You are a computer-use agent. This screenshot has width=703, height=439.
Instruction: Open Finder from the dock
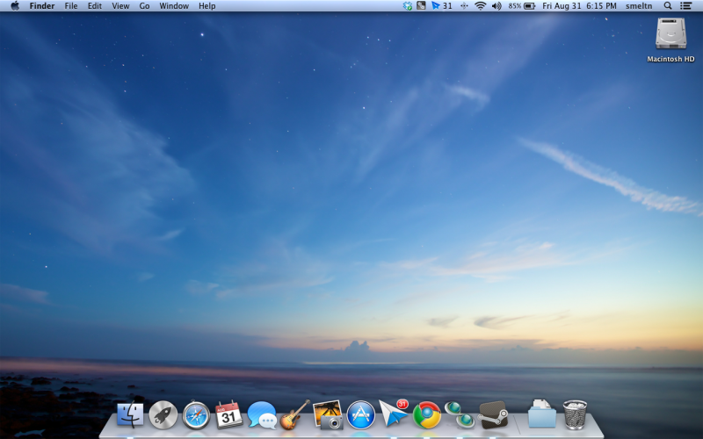click(130, 414)
